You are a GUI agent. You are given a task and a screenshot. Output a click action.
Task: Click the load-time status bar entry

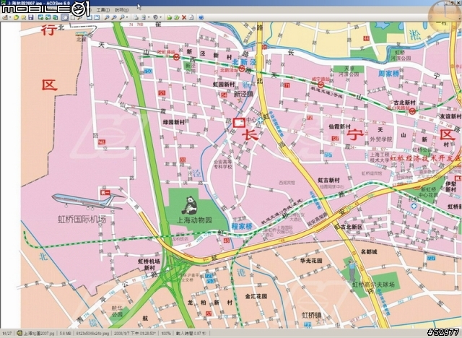pos(191,333)
